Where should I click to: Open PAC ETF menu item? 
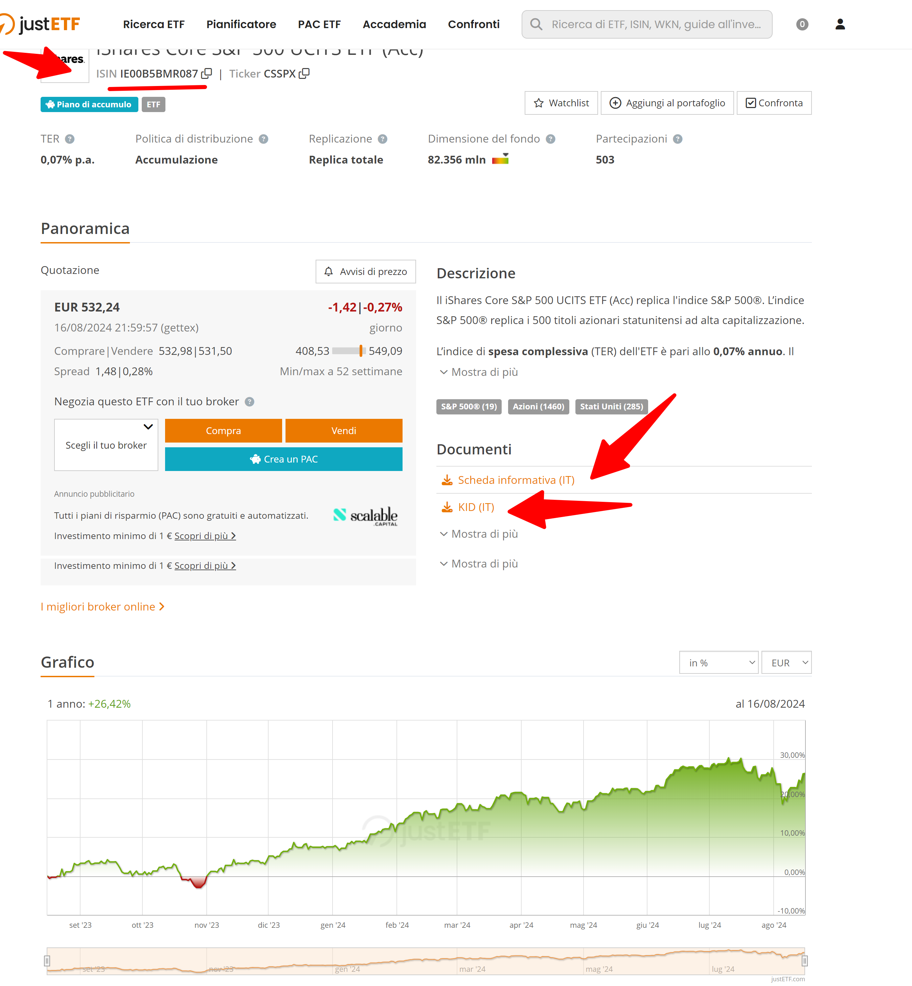(319, 24)
